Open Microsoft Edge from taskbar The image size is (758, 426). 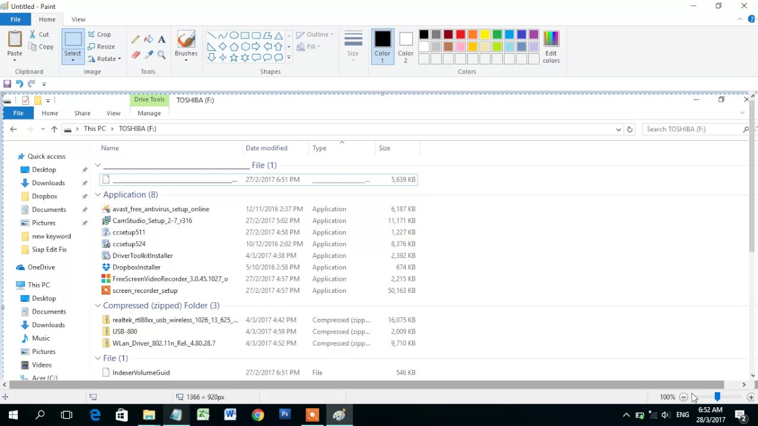(95, 415)
